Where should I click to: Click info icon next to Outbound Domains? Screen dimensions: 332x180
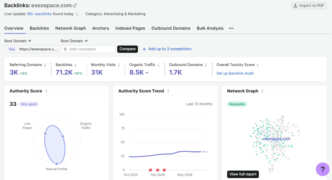[x=206, y=65]
